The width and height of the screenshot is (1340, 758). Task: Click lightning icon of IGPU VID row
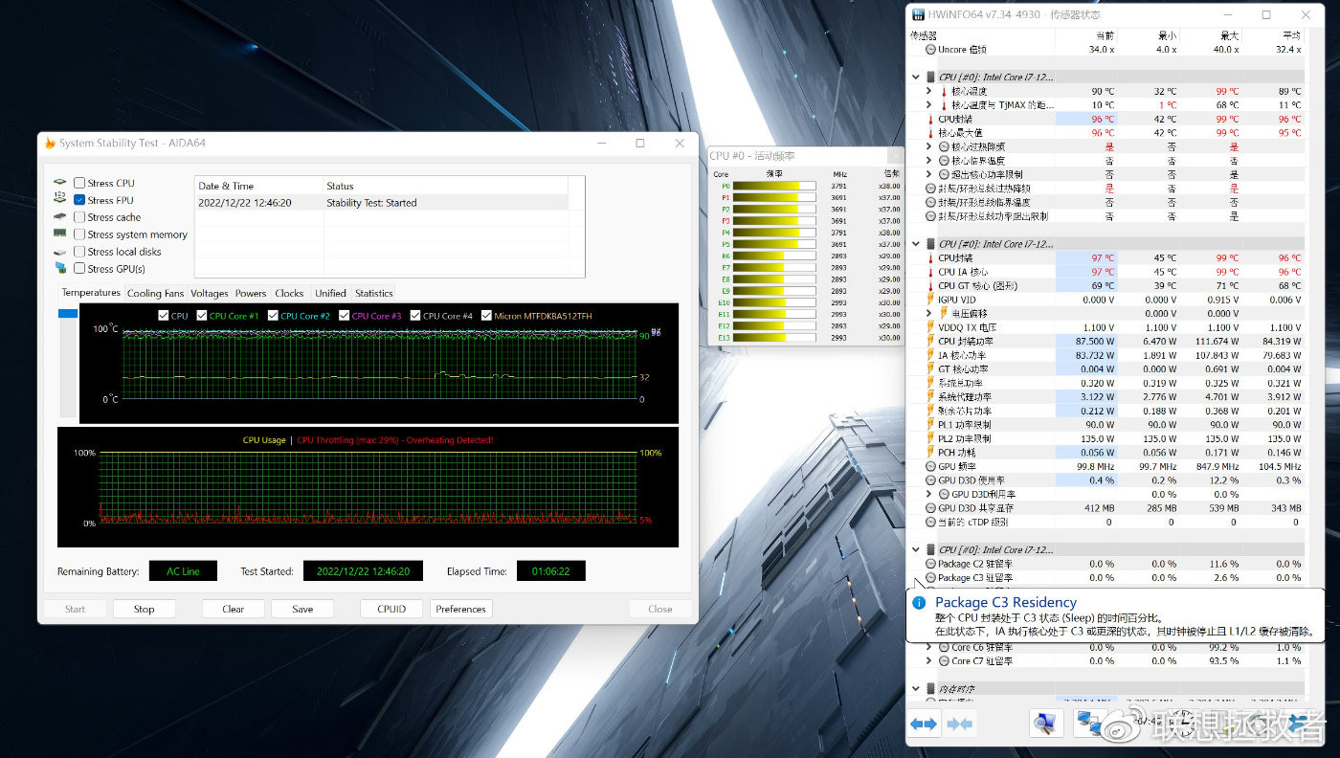coord(931,300)
